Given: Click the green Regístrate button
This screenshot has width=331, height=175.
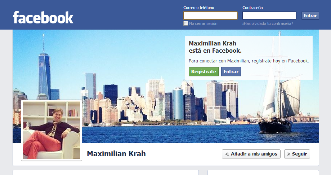Looking at the screenshot, I should pos(203,72).
